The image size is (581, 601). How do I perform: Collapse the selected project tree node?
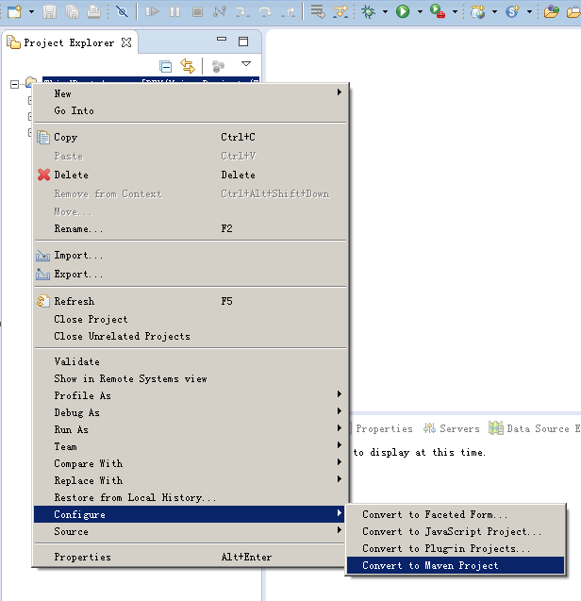14,84
